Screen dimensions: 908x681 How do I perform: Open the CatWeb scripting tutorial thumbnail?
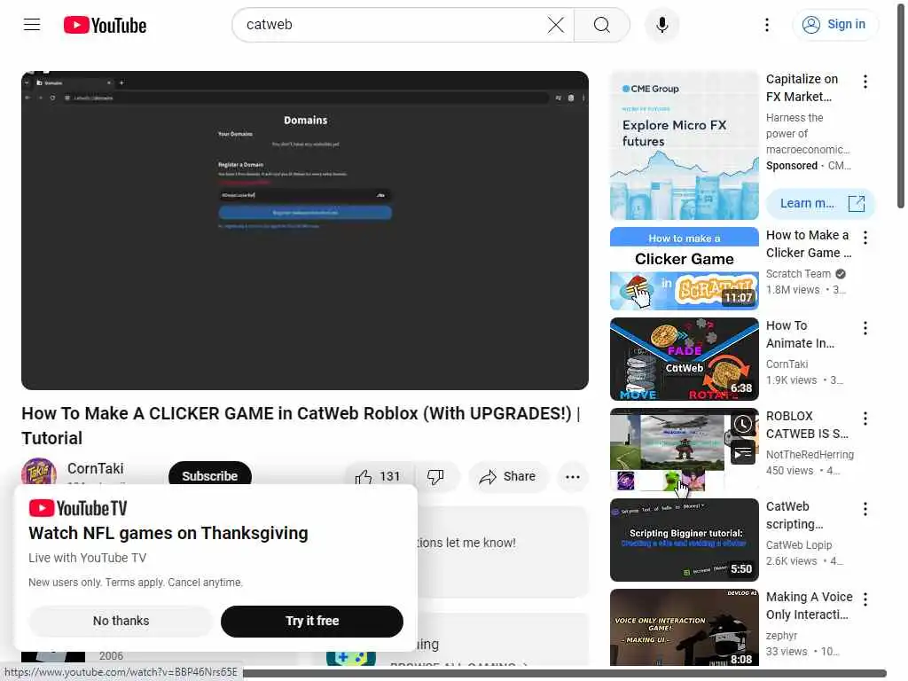[684, 540]
